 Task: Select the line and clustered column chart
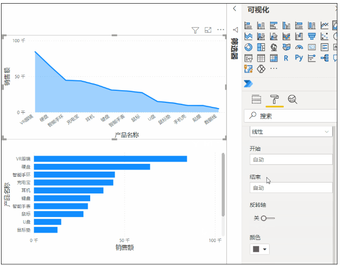point(274,36)
